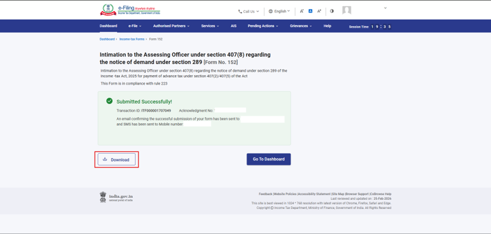Viewport: 491px width, 234px height.
Task: Increase the page font size
Action: [319, 11]
